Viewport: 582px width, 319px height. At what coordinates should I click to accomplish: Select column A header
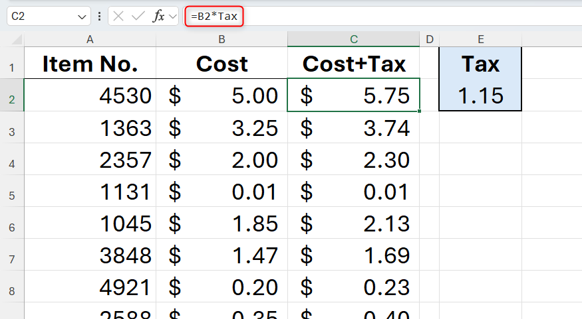point(90,39)
